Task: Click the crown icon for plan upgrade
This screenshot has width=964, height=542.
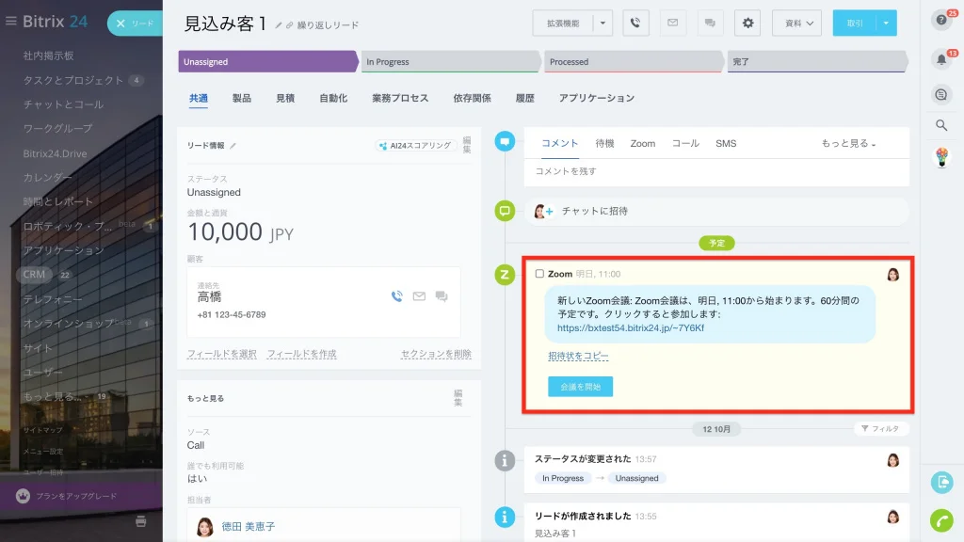Action: tap(23, 496)
